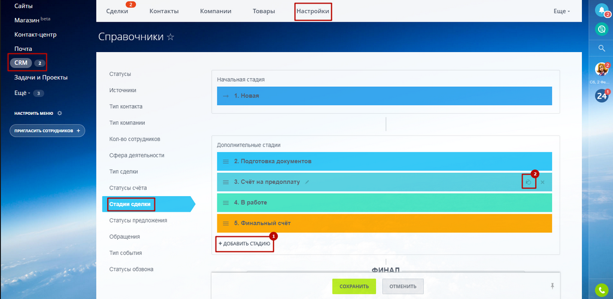Expand Еще dropdown in top menu
The width and height of the screenshot is (613, 299).
pos(562,11)
